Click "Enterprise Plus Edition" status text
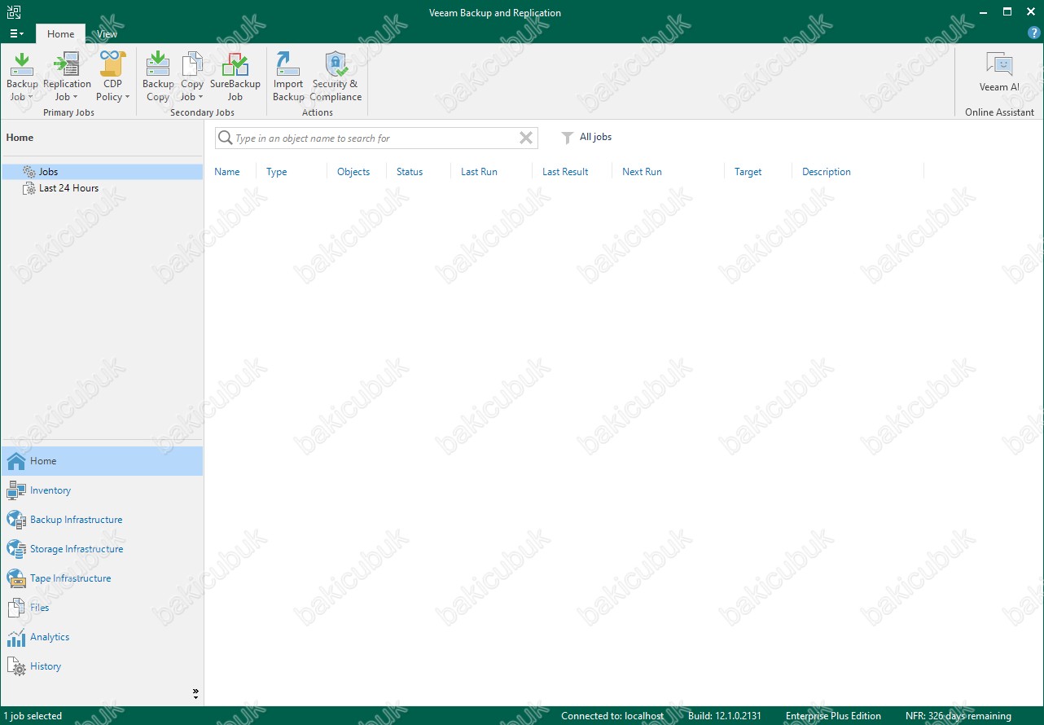 point(833,716)
